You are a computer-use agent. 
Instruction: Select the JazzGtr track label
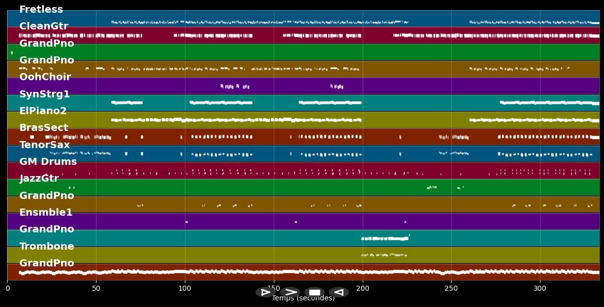(39, 179)
